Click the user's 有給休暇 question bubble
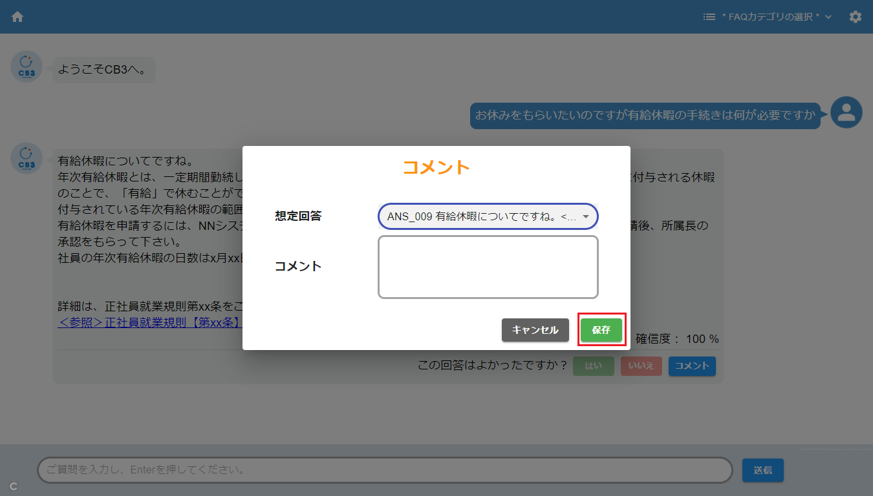The image size is (873, 496). point(645,116)
